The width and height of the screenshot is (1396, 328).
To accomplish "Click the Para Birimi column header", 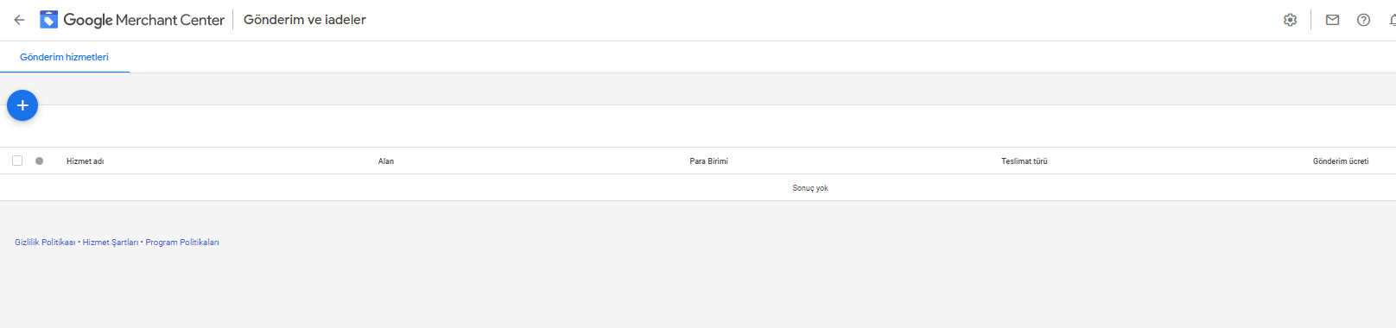I will 708,161.
